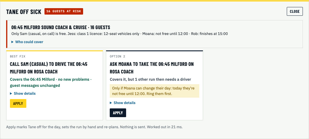Click the yellow 'Ring them first' warning note
This screenshot has width=309, height=139.
click(x=154, y=91)
